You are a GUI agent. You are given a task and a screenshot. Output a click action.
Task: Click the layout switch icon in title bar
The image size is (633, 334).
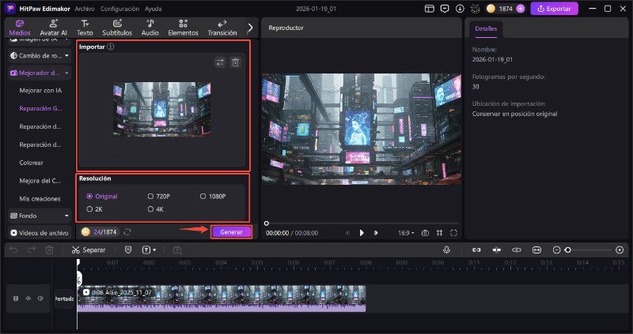tap(429, 9)
